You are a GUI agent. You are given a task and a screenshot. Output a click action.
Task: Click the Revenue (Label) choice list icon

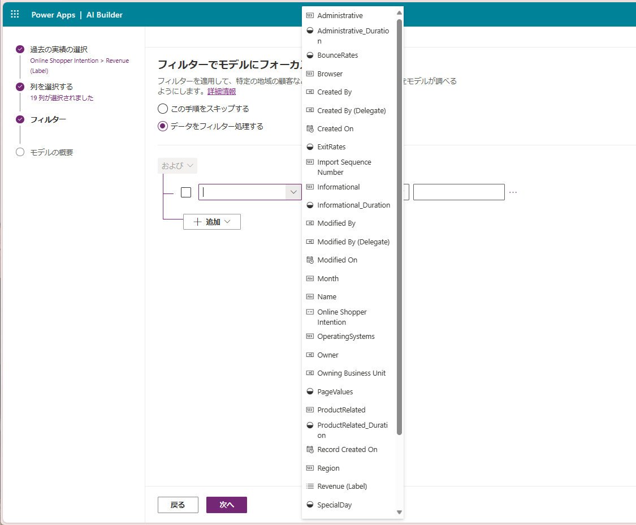310,486
